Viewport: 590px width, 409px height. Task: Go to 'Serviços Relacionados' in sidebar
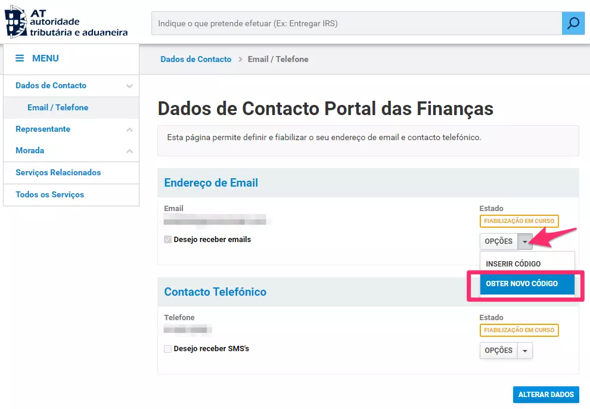58,173
